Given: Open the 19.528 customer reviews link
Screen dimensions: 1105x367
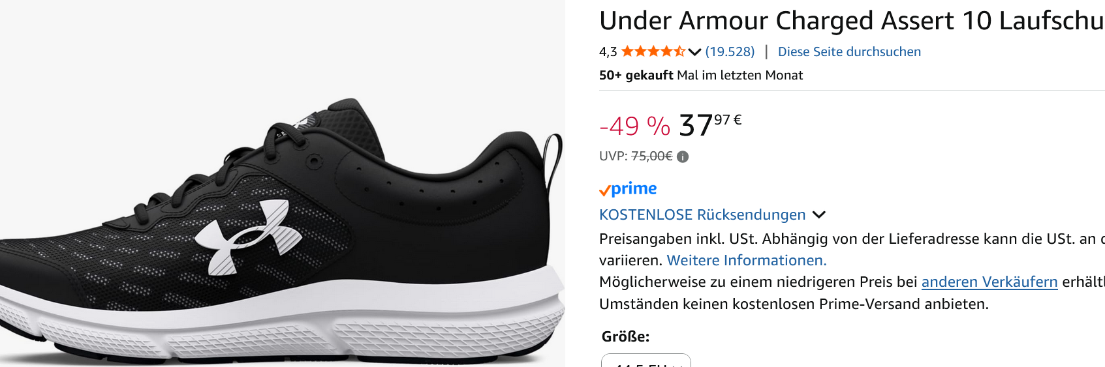Looking at the screenshot, I should [730, 51].
